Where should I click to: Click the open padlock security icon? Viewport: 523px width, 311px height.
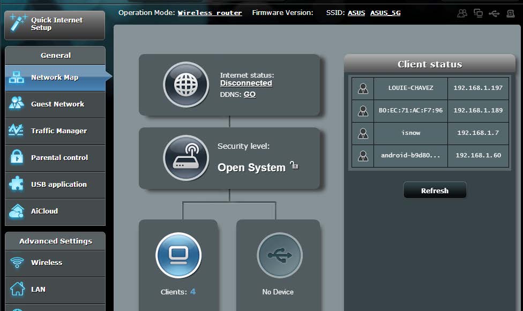(x=294, y=165)
